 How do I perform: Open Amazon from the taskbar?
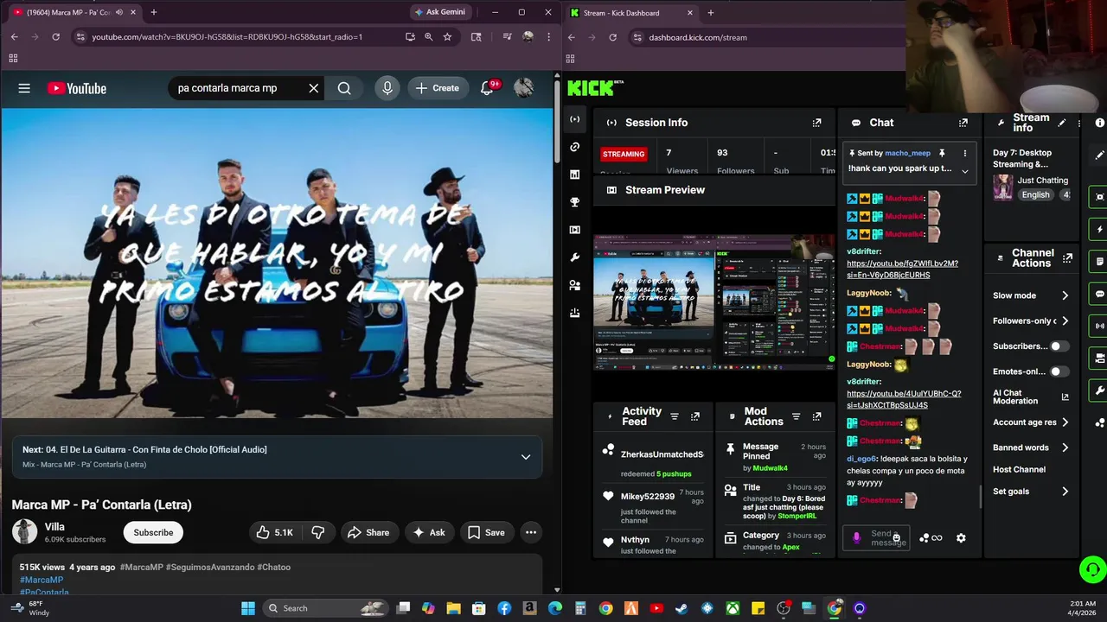tap(529, 608)
